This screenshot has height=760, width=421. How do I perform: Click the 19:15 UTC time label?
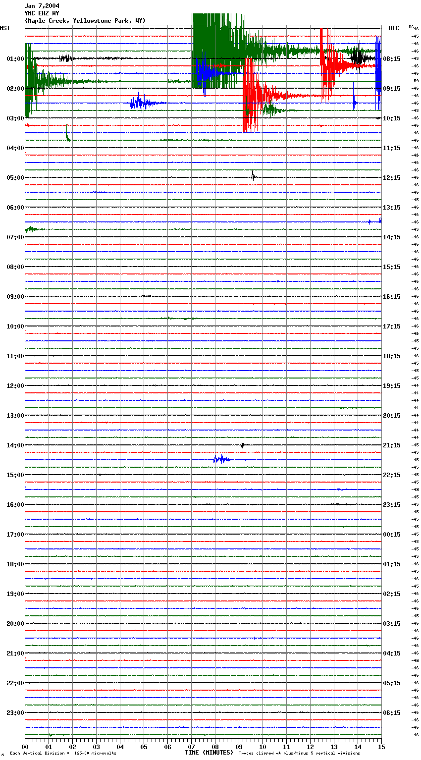point(392,386)
